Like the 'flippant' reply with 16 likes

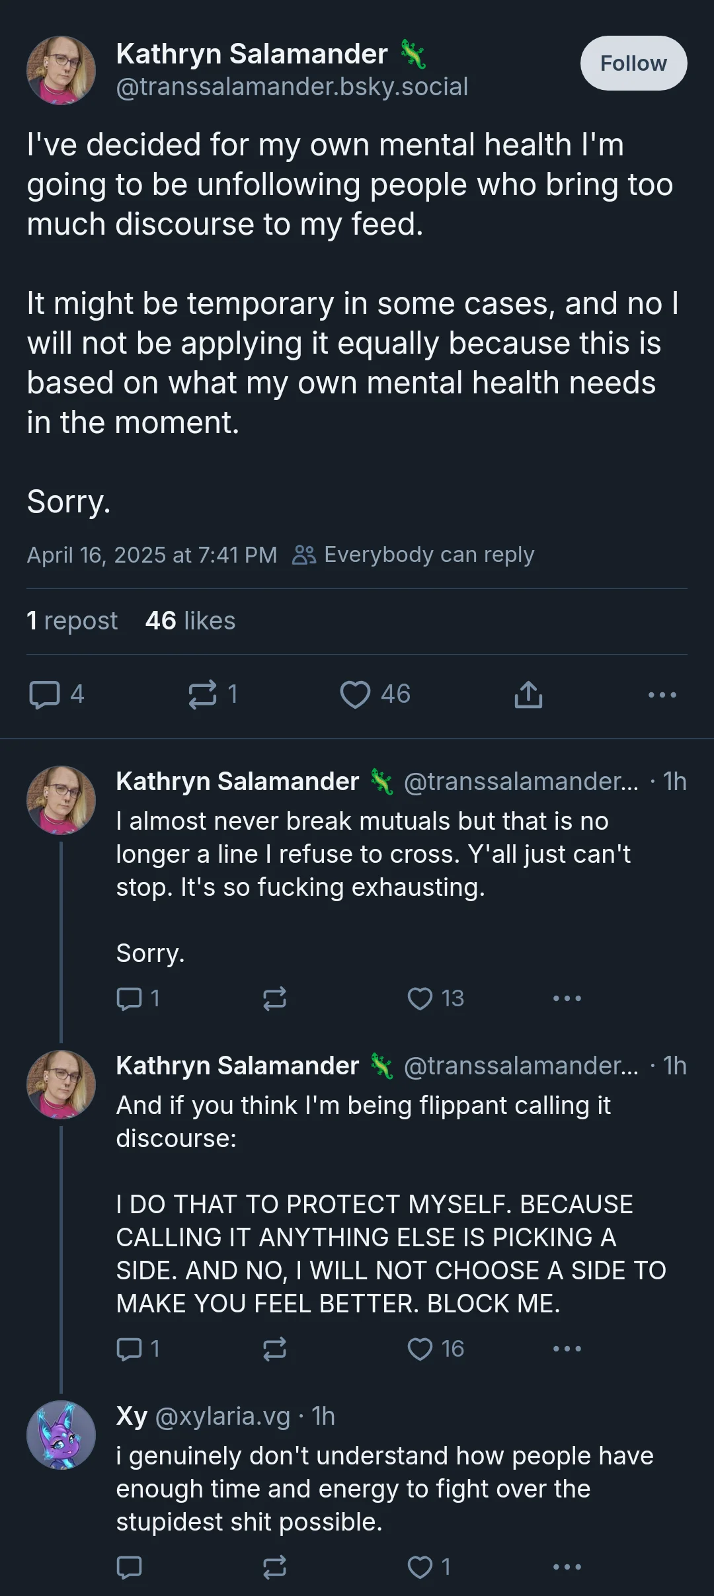pos(436,1349)
